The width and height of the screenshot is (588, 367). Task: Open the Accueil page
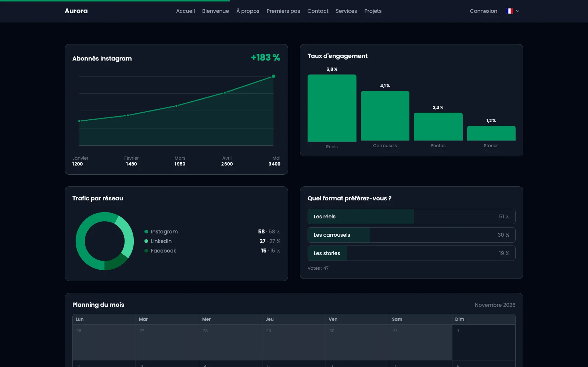click(x=185, y=11)
